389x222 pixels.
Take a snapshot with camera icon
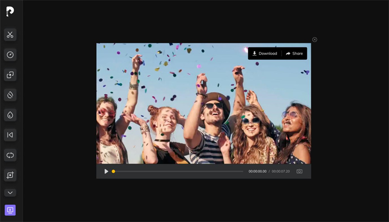point(300,171)
